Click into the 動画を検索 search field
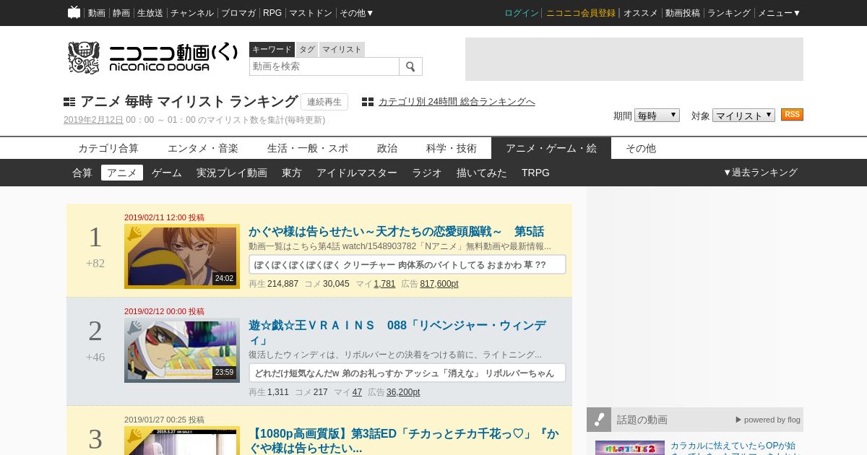The image size is (867, 455). click(324, 66)
